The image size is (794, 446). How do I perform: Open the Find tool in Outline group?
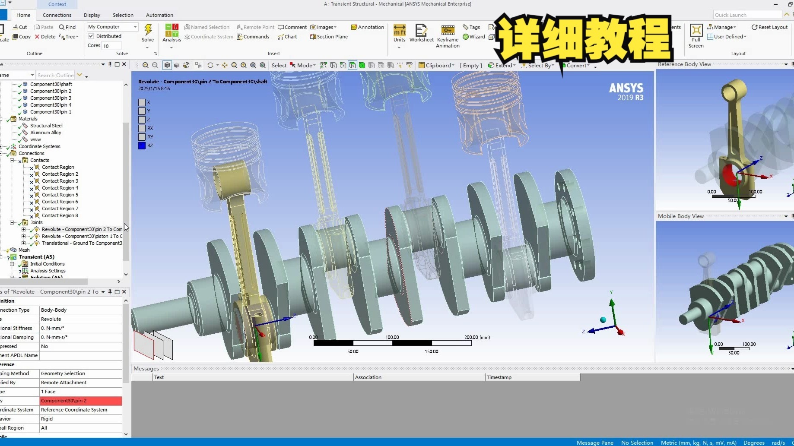[x=67, y=27]
